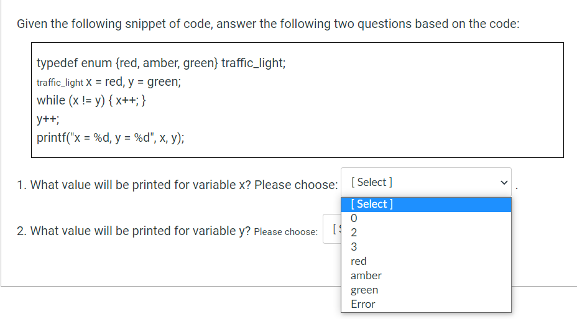Screen dimensions: 577x319
Task: Click the question 1 text about variable x
Action: point(177,185)
